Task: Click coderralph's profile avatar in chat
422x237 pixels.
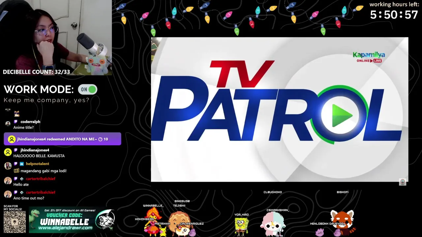Action: [x=8, y=124]
